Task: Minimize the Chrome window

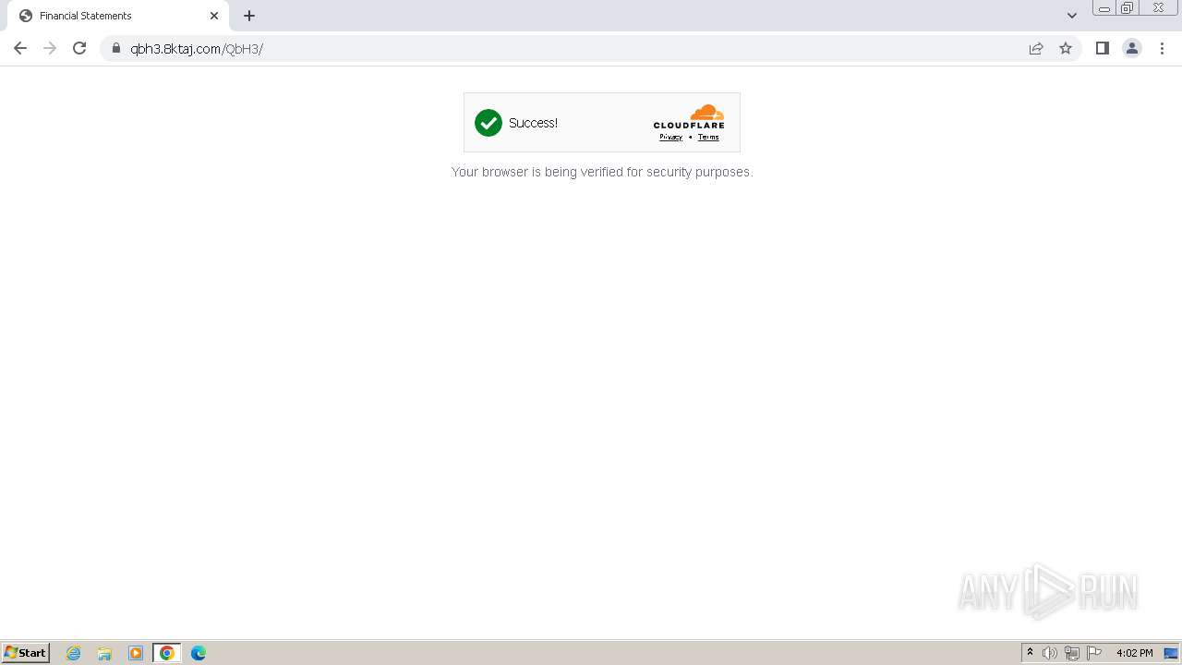Action: pyautogui.click(x=1104, y=8)
